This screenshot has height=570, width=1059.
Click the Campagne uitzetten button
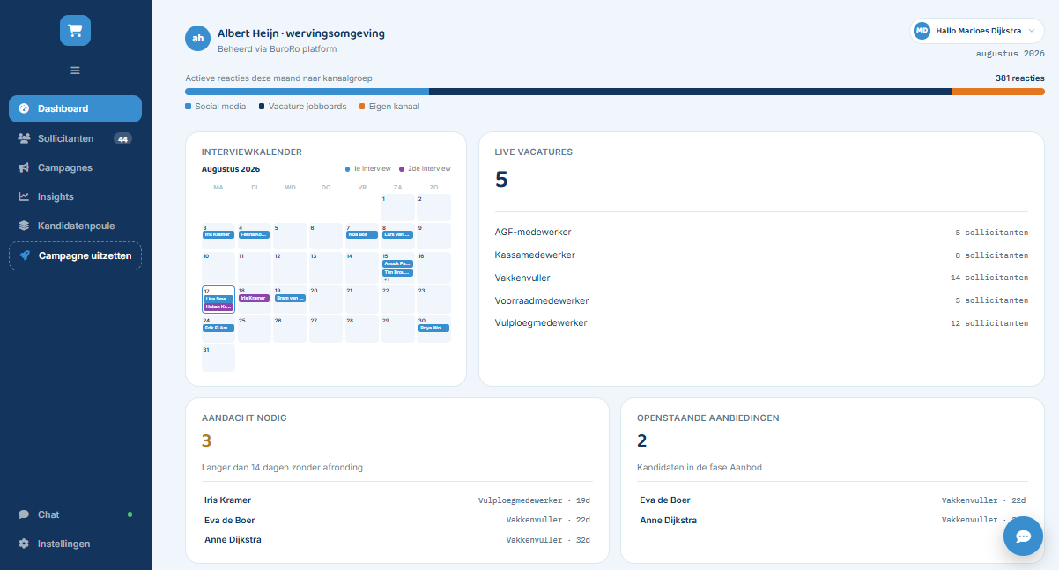(x=75, y=255)
